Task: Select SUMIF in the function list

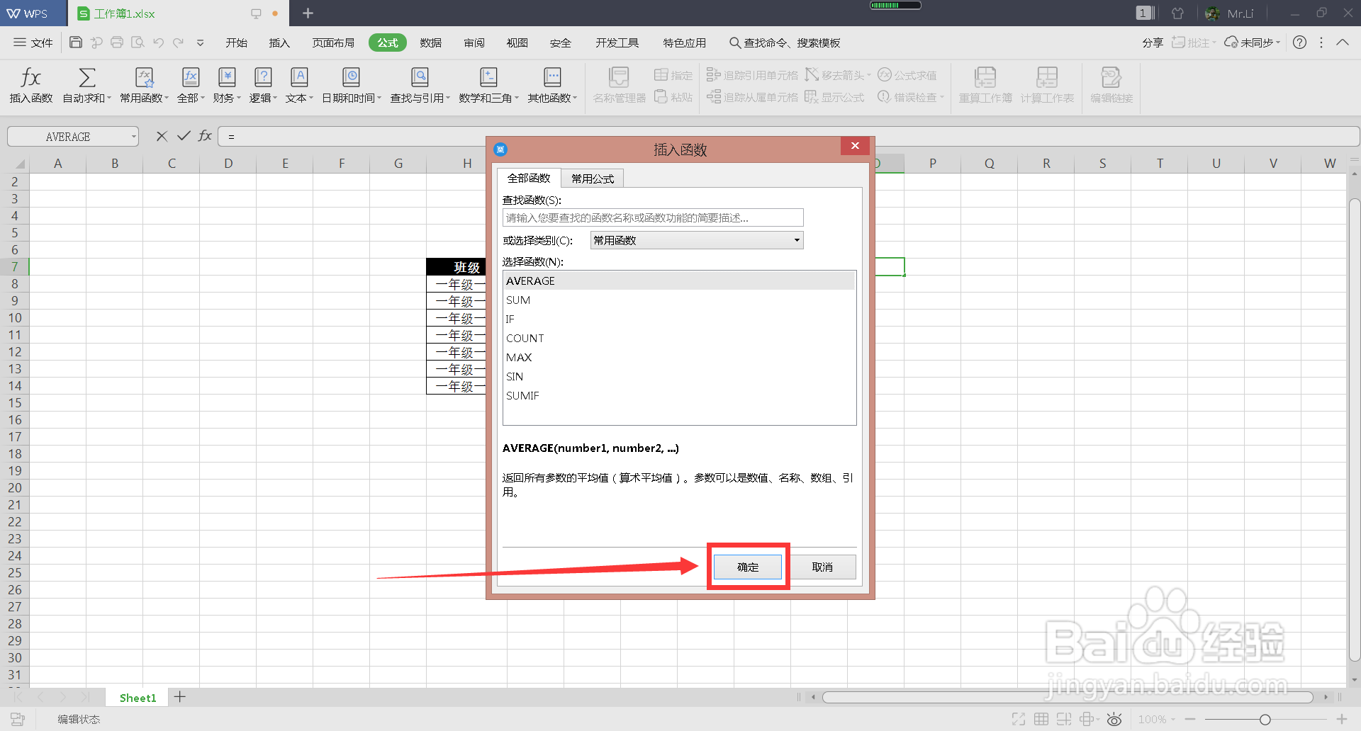Action: click(x=679, y=396)
